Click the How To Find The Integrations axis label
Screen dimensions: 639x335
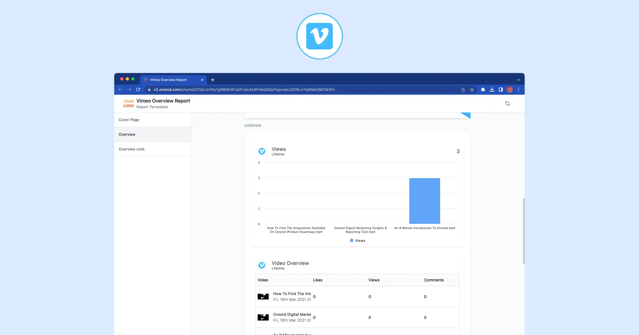pos(296,230)
